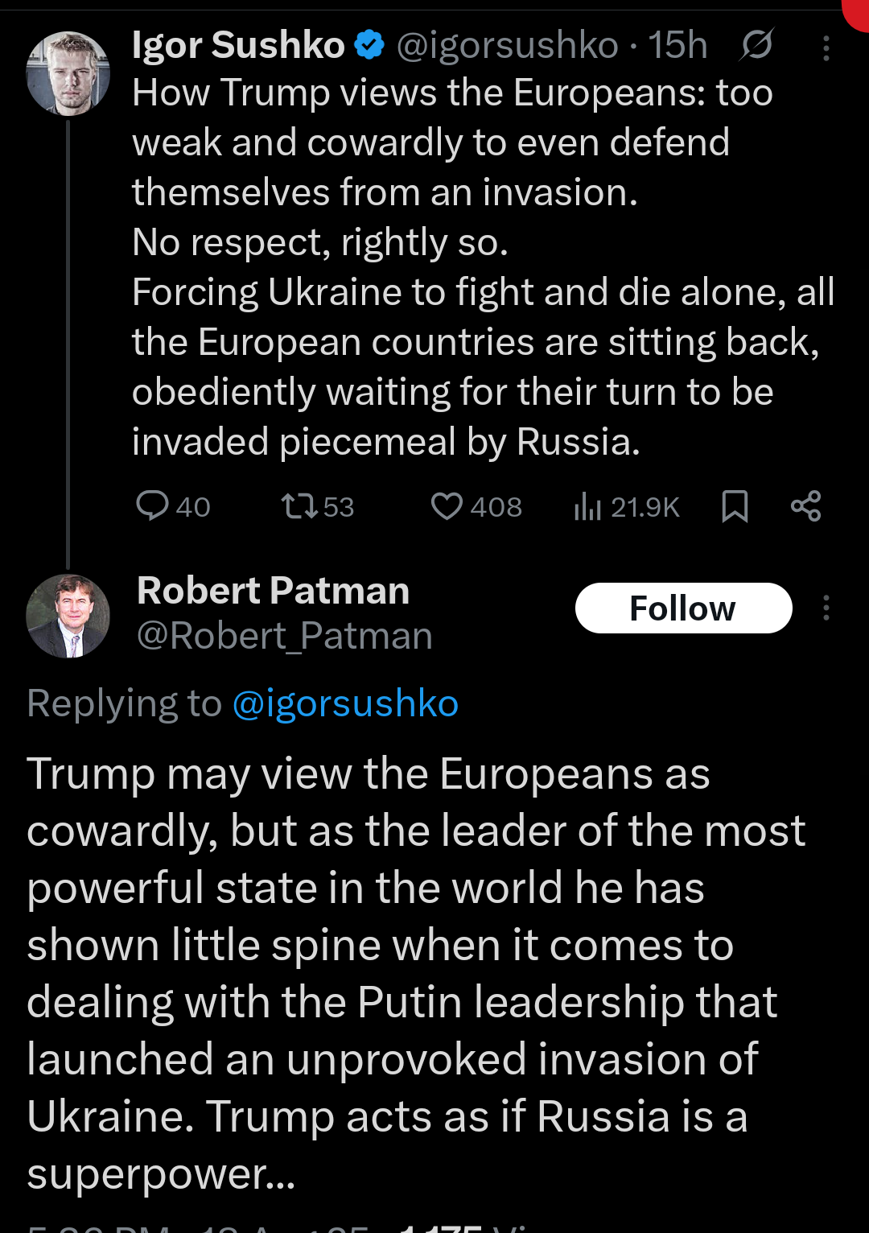The image size is (869, 1233).
Task: Share Igor Sushko's tweet
Action: coord(805,506)
